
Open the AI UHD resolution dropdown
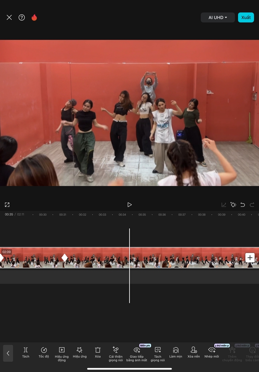pos(218,17)
